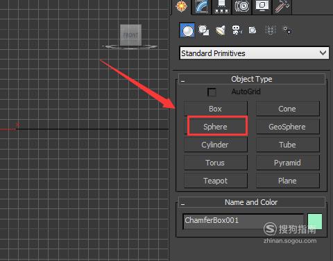This screenshot has width=333, height=261.
Task: Collapse the Name and Color rollout
Action: pyautogui.click(x=252, y=202)
